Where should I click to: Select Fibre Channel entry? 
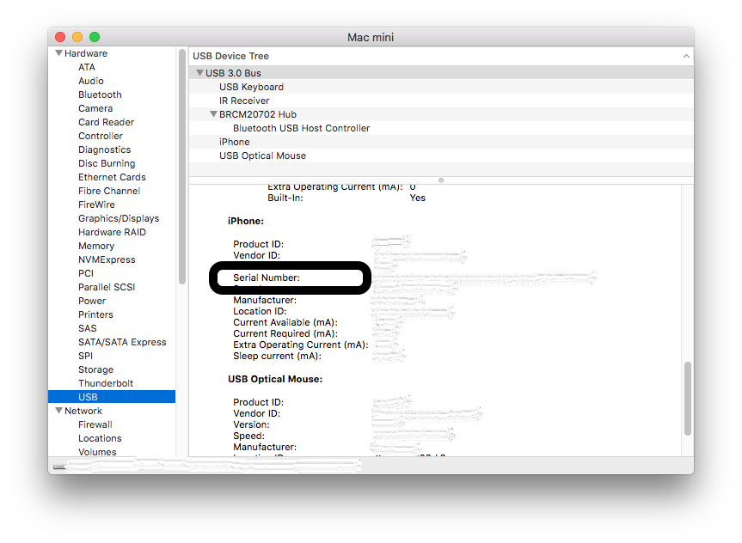109,191
